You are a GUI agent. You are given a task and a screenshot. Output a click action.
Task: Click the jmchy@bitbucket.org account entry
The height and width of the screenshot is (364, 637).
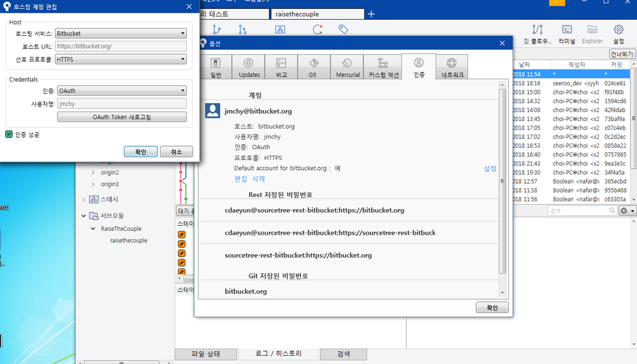258,111
